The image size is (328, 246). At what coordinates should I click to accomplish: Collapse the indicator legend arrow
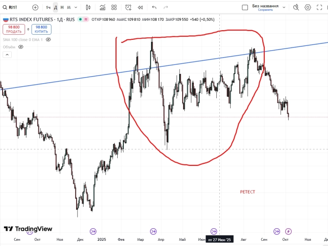(x=7, y=55)
